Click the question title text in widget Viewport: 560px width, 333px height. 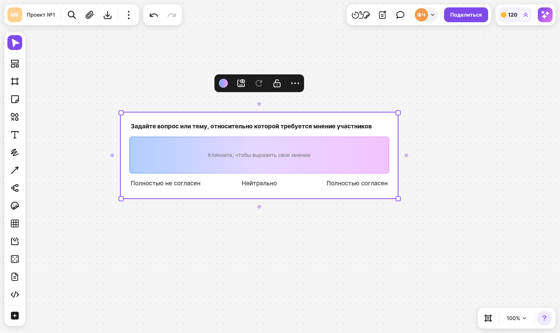pyautogui.click(x=251, y=126)
